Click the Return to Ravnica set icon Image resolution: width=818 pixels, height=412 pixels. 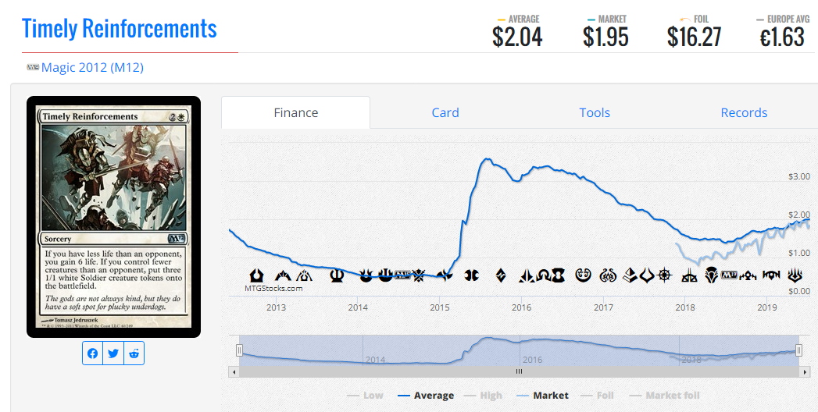[x=257, y=275]
